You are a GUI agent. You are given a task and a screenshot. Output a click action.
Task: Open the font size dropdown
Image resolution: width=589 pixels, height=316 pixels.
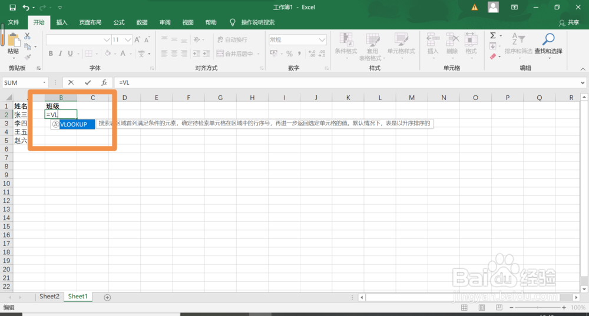point(128,40)
